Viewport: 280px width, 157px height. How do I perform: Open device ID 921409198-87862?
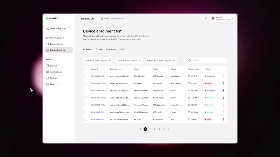[x=98, y=83]
